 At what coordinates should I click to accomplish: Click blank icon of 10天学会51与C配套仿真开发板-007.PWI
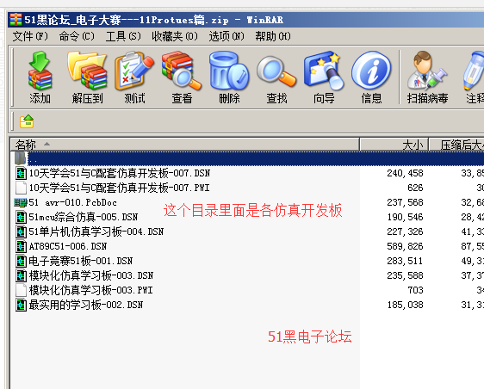pos(21,188)
